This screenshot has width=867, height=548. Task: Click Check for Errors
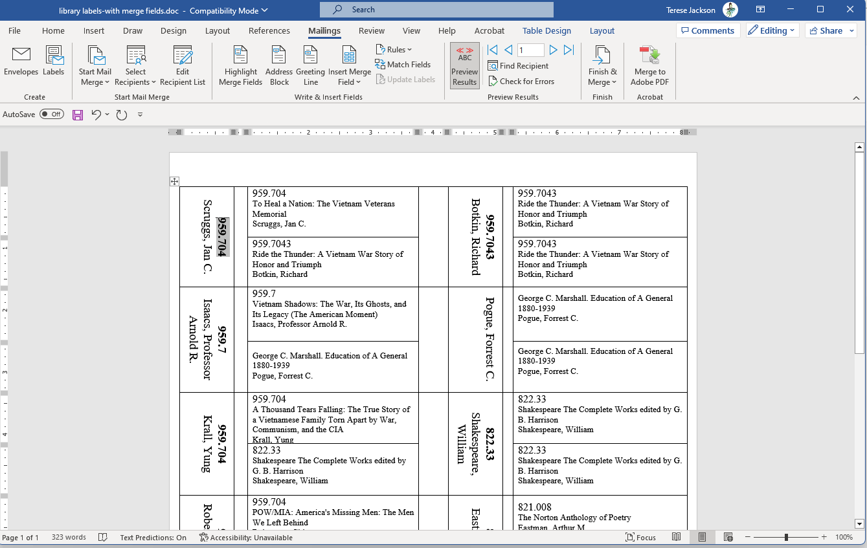click(x=521, y=82)
